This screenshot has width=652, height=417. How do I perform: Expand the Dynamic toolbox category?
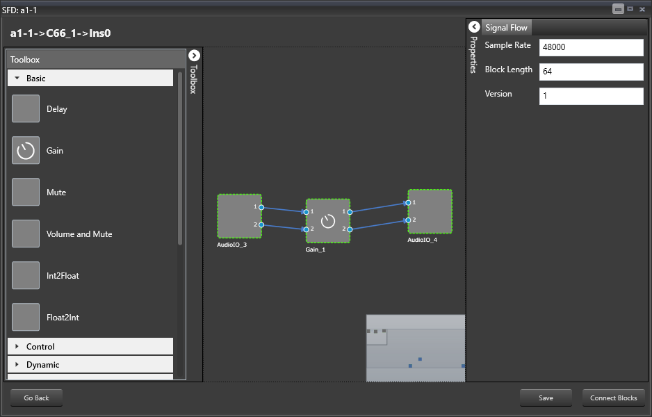click(x=90, y=365)
